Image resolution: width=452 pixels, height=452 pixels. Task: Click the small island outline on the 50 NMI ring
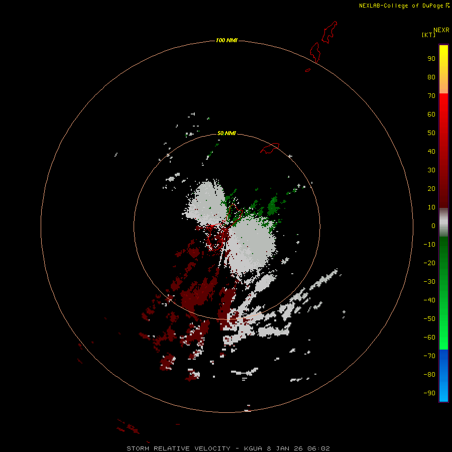point(270,148)
